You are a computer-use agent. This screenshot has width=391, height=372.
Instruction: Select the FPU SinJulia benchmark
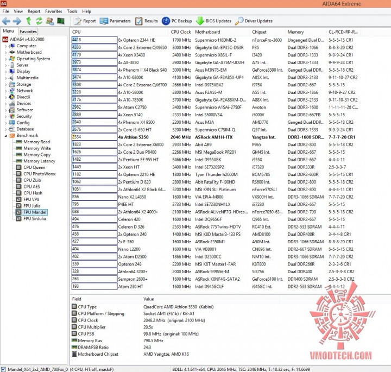(35, 219)
